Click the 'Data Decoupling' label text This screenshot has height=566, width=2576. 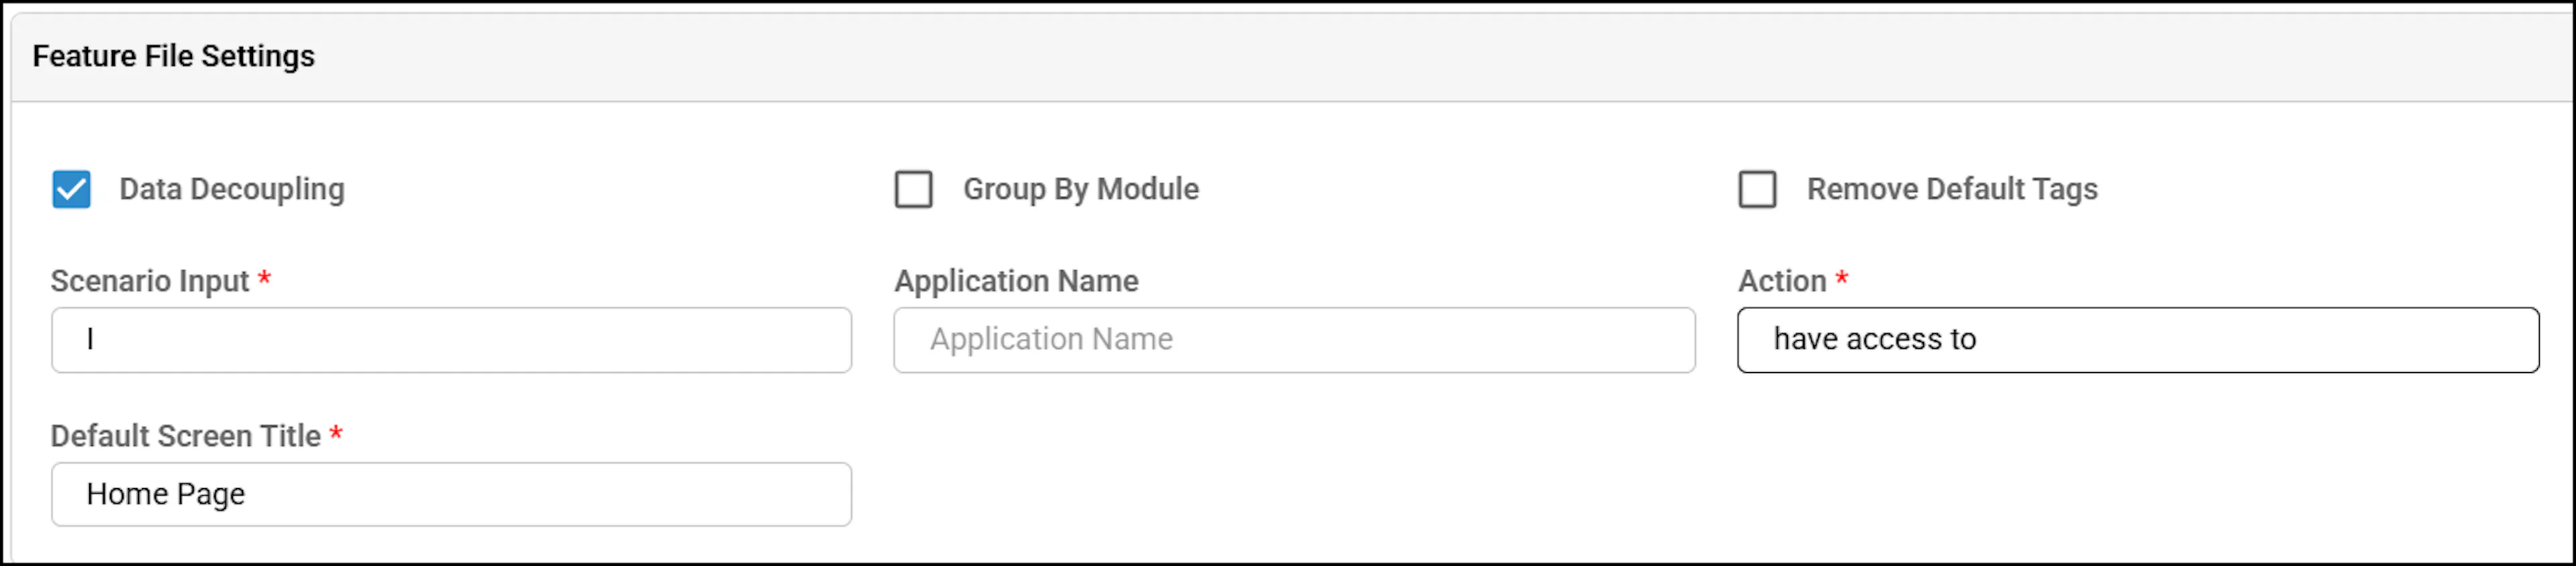pos(232,189)
